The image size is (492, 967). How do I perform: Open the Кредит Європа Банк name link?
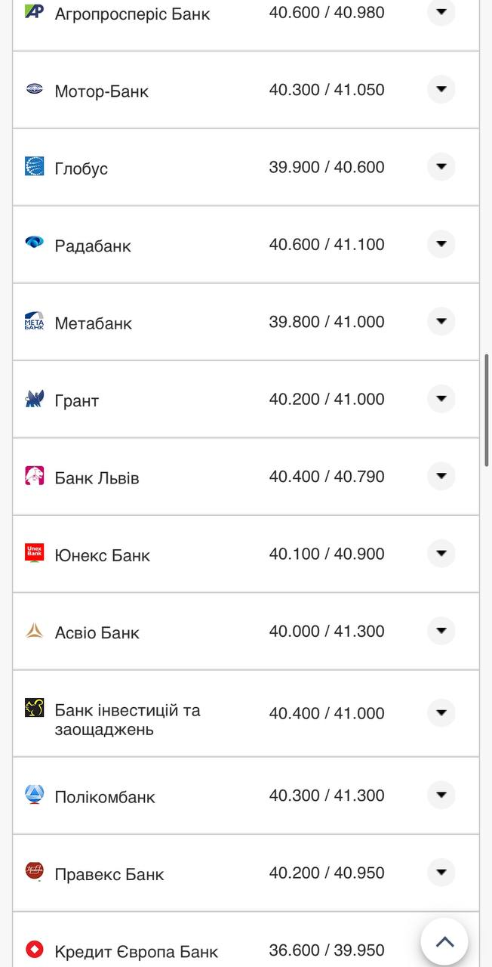point(136,951)
